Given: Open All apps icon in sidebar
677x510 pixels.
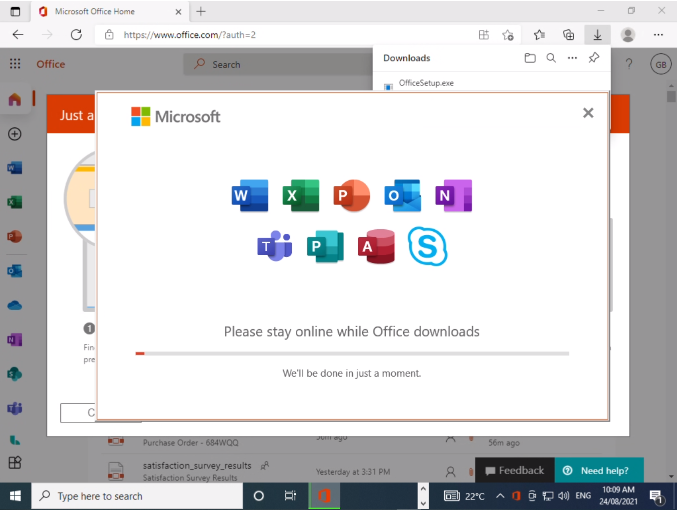Looking at the screenshot, I should point(15,463).
